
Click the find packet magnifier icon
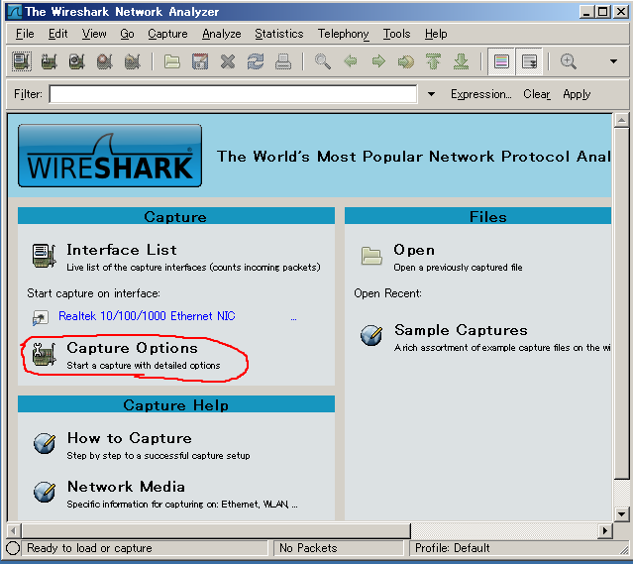pyautogui.click(x=323, y=61)
